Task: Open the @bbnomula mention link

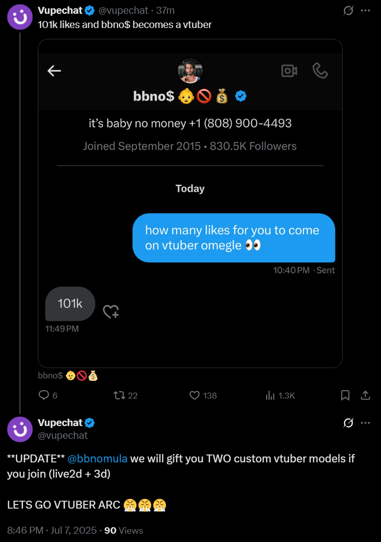Action: click(97, 458)
